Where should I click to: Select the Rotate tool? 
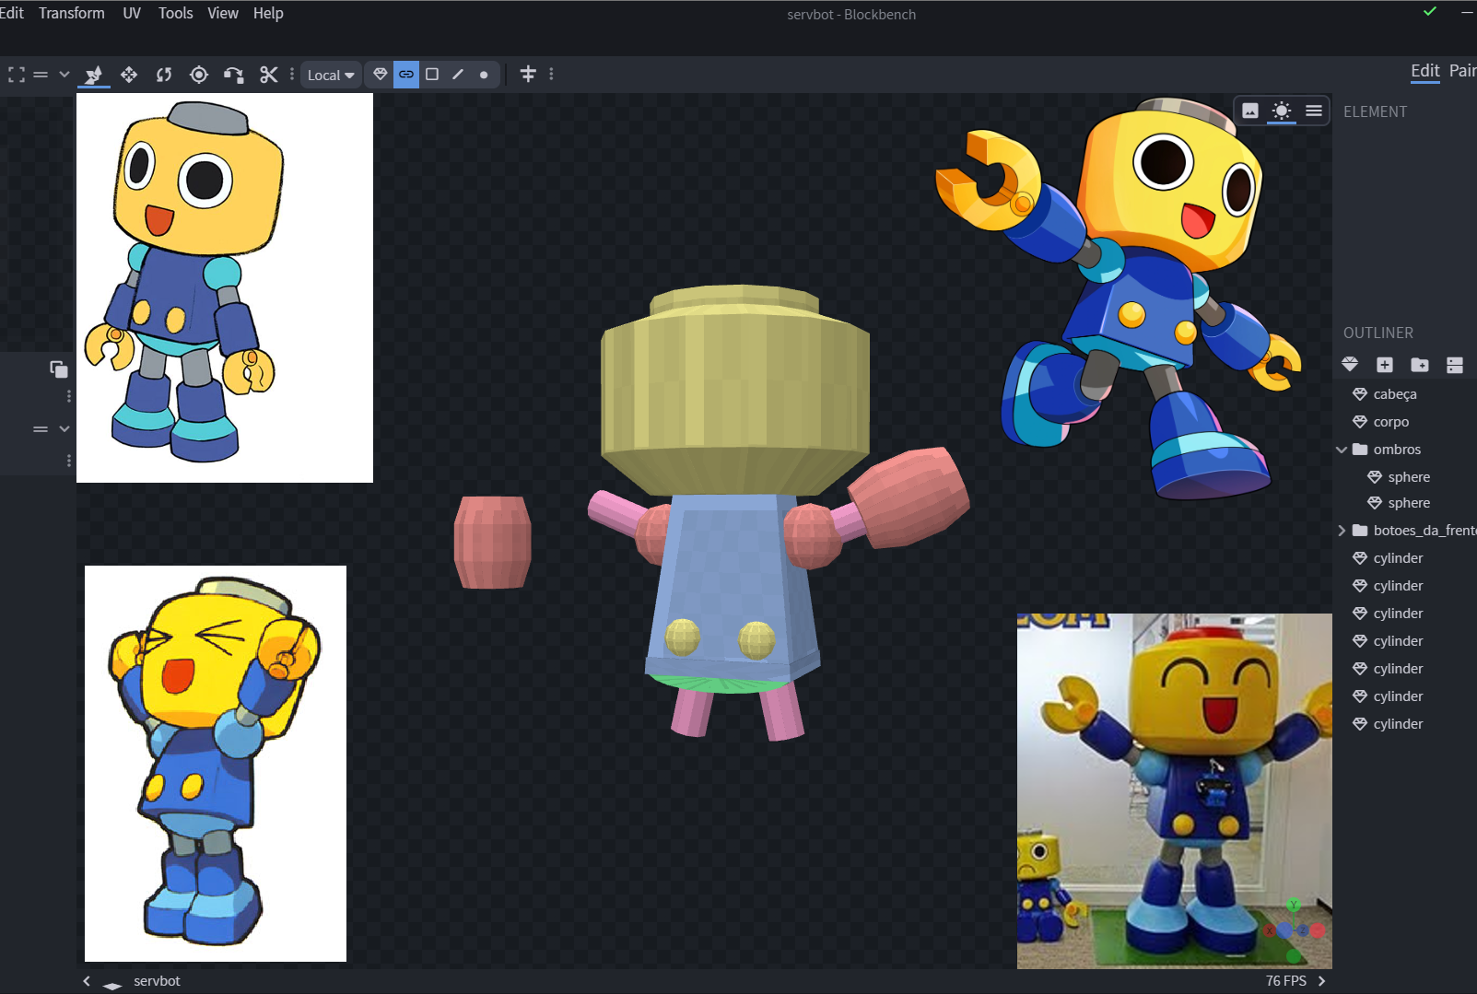[x=164, y=75]
